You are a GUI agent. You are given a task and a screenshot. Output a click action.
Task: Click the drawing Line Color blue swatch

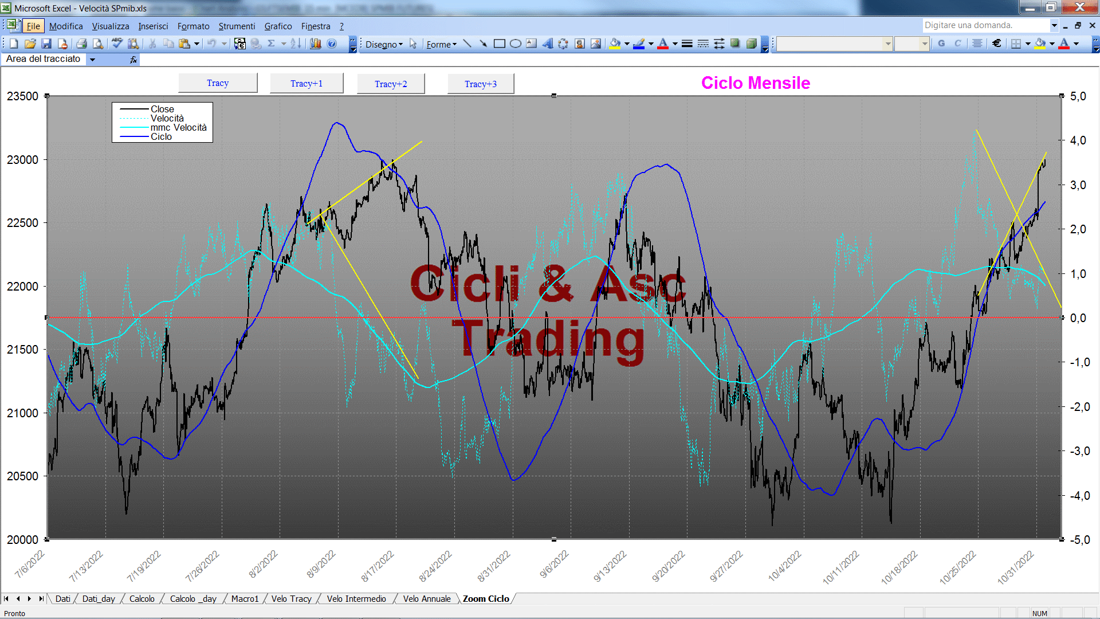(639, 44)
